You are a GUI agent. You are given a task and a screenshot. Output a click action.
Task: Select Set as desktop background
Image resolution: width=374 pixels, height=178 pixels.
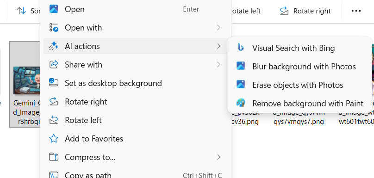(136, 83)
